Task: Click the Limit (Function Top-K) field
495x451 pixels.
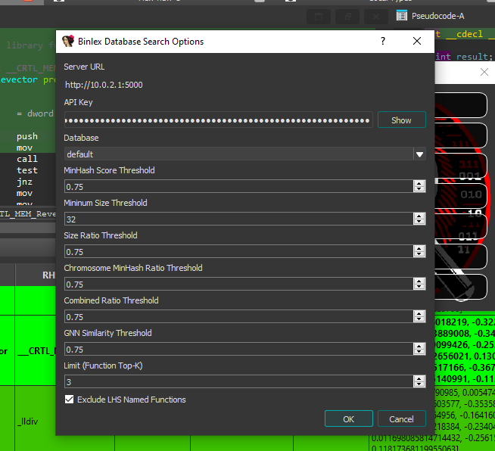Action: pyautogui.click(x=238, y=382)
